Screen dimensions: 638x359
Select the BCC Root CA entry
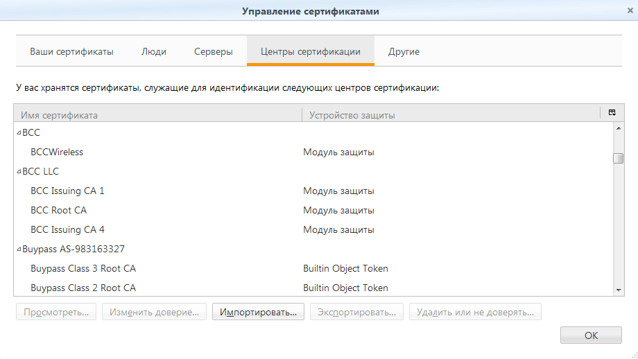[58, 210]
